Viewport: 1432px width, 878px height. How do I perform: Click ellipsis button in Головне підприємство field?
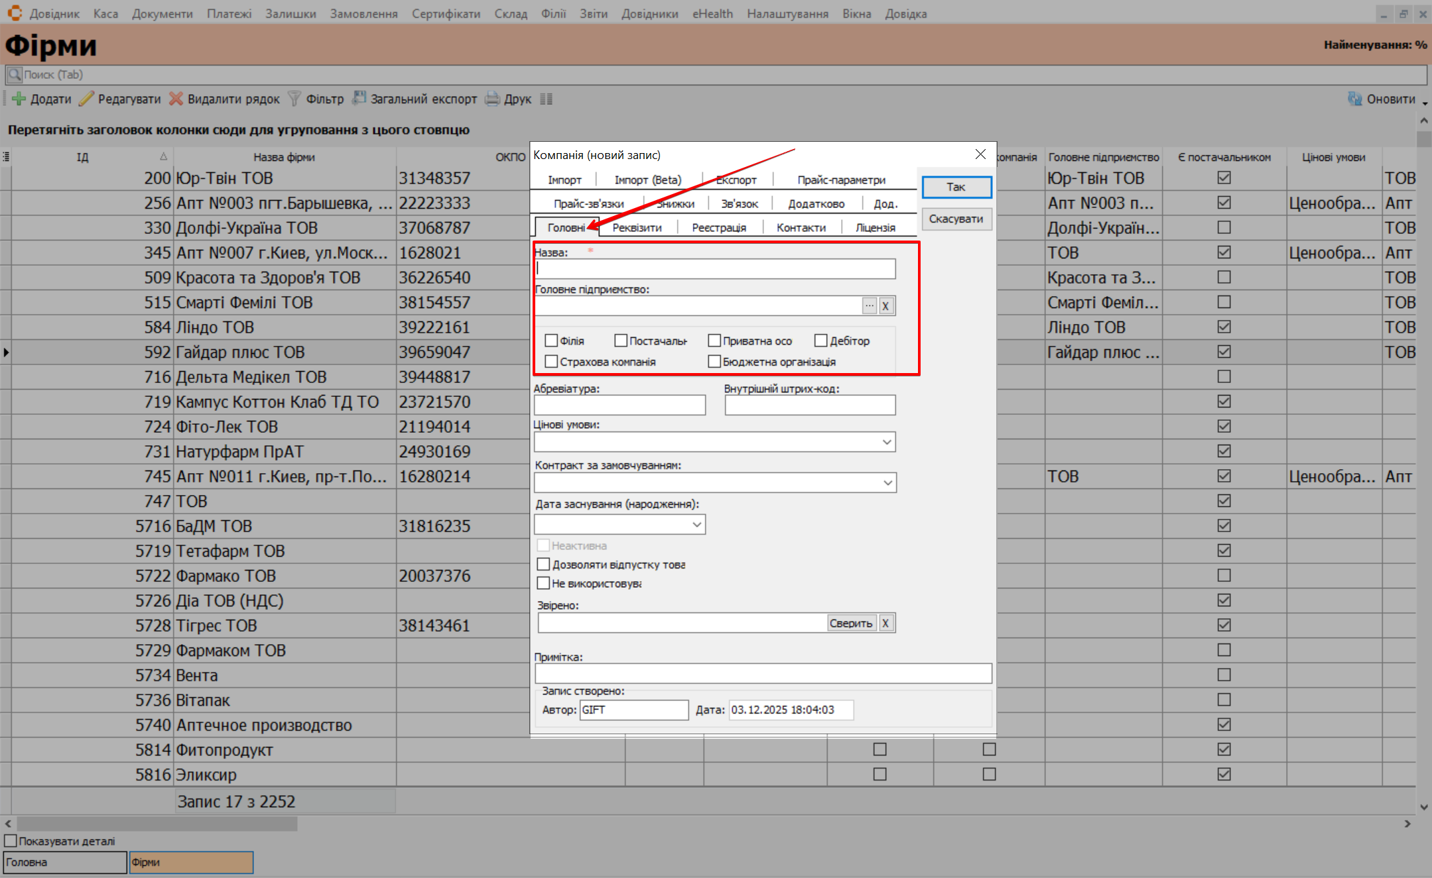pyautogui.click(x=869, y=305)
